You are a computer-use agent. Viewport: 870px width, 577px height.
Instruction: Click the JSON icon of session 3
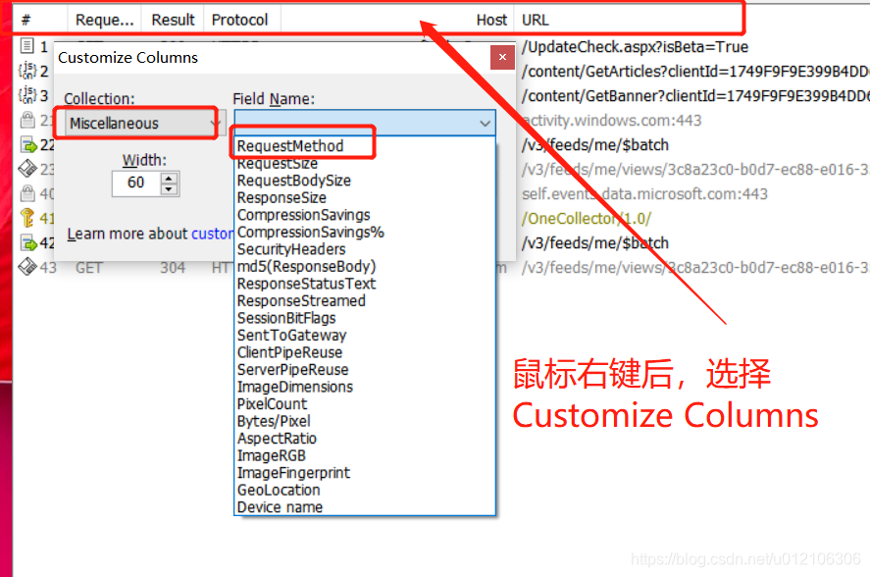(x=27, y=95)
